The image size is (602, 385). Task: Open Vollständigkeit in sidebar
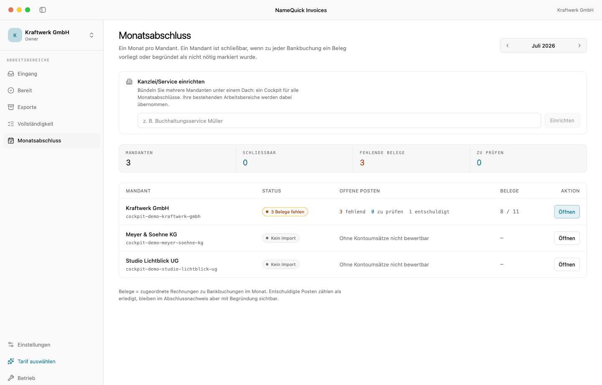[51, 124]
